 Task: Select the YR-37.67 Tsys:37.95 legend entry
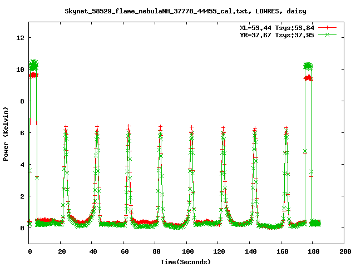[x=277, y=35]
